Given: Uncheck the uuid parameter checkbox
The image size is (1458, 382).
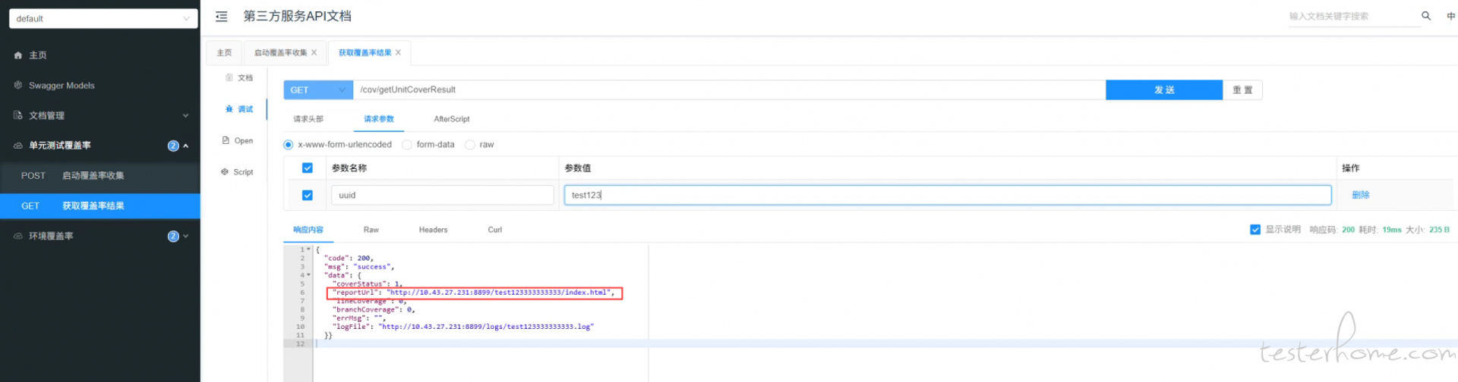Looking at the screenshot, I should pyautogui.click(x=308, y=196).
